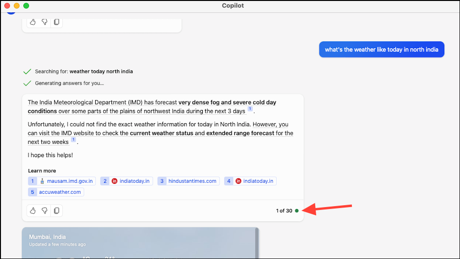The height and width of the screenshot is (259, 460).
Task: Open the hindustantimes.com source link
Action: [189, 181]
